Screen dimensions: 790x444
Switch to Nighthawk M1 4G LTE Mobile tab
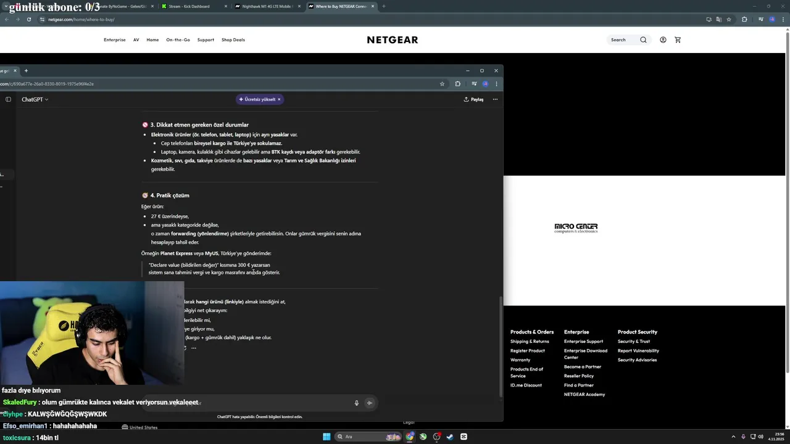point(268,6)
